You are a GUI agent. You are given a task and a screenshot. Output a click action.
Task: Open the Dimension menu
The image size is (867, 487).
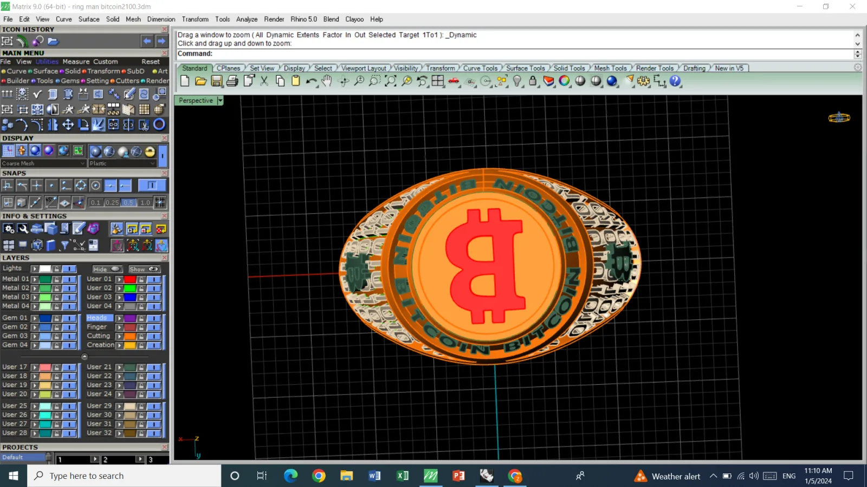(161, 19)
